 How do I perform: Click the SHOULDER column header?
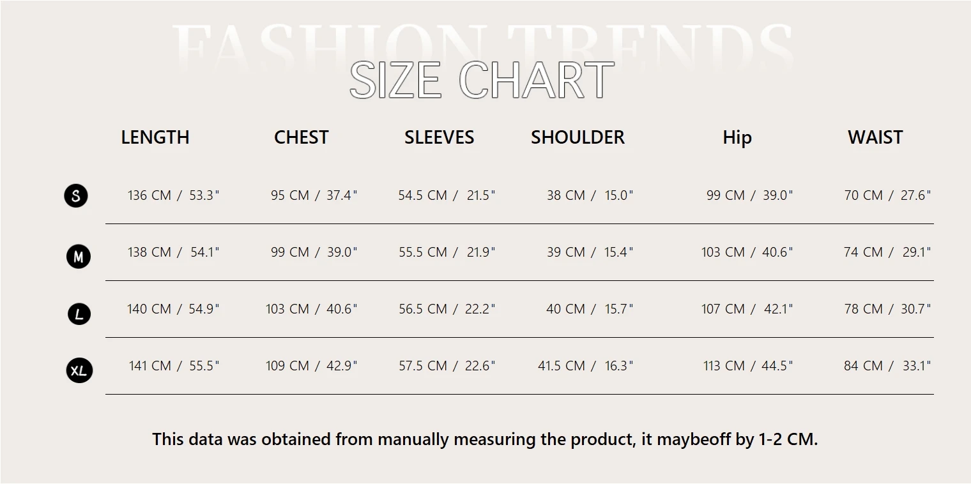point(577,137)
